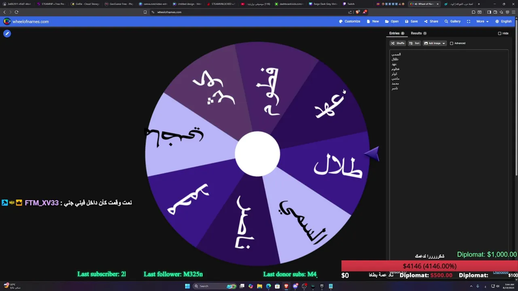Open Discord from the taskbar
The image size is (518, 291).
[295, 286]
